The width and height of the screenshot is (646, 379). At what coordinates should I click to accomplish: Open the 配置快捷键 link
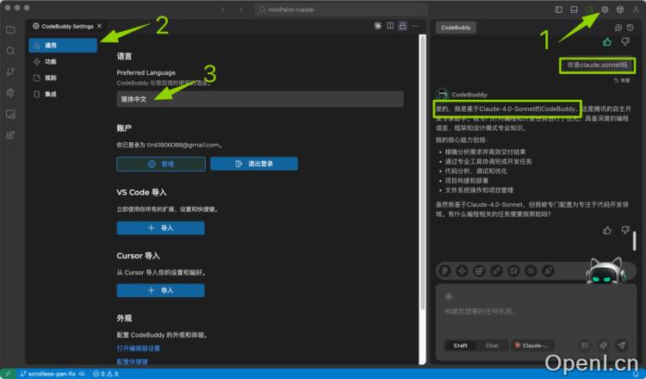[x=133, y=361]
